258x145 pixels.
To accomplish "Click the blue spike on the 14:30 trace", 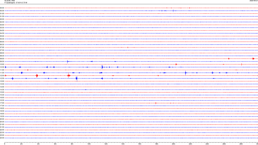I will tap(86, 90).
